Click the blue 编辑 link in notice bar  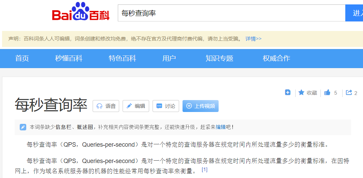(x=220, y=127)
